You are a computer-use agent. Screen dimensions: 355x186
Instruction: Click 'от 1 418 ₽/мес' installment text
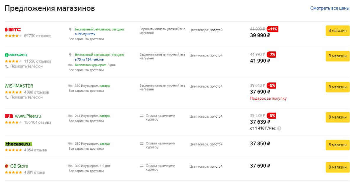(263, 128)
